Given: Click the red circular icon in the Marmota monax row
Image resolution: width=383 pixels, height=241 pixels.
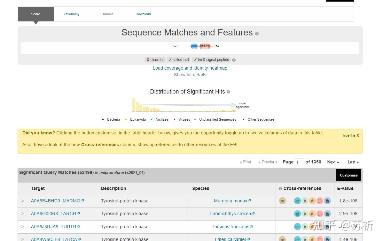Looking at the screenshot, I should tap(320, 201).
